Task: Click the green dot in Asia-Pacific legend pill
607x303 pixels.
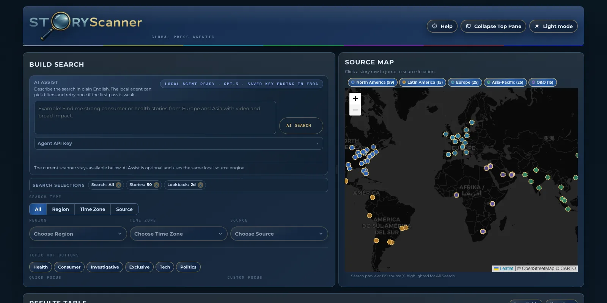Action: (489, 82)
